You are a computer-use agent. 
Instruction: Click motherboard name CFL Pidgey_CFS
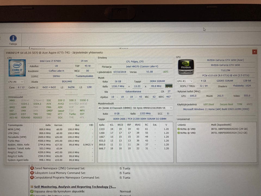click(x=135, y=62)
